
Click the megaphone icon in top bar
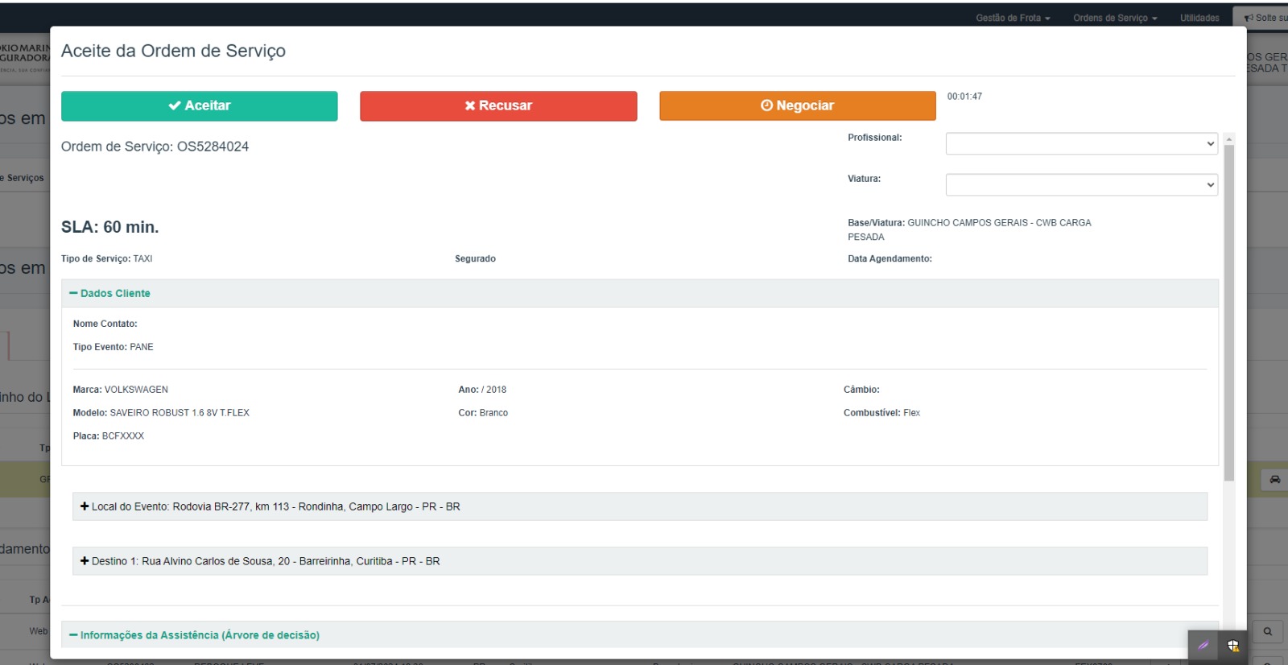[1249, 18]
